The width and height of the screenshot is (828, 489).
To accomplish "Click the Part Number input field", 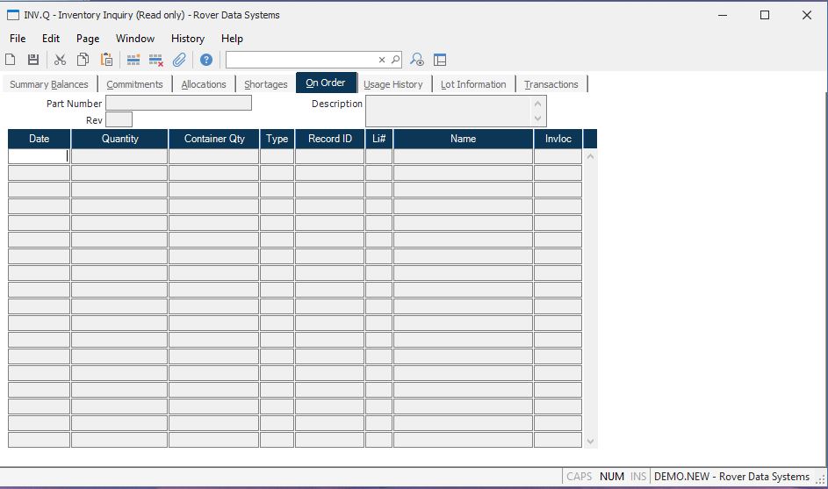I will (x=178, y=104).
